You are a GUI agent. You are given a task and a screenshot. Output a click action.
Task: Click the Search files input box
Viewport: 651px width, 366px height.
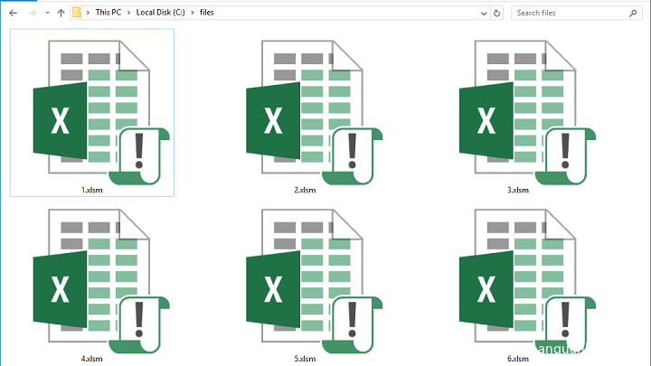coord(577,13)
